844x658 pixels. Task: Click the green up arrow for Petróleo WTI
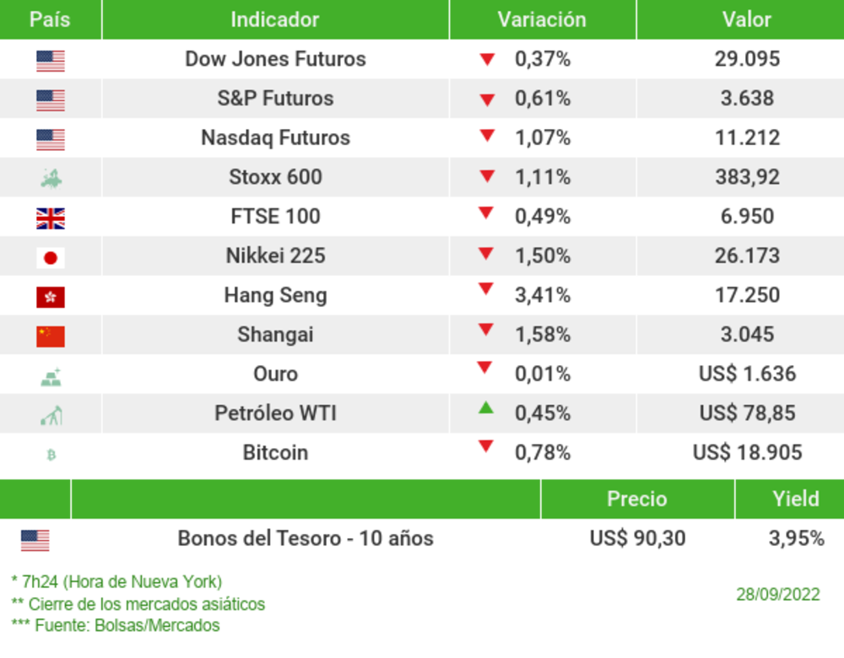[x=485, y=408]
